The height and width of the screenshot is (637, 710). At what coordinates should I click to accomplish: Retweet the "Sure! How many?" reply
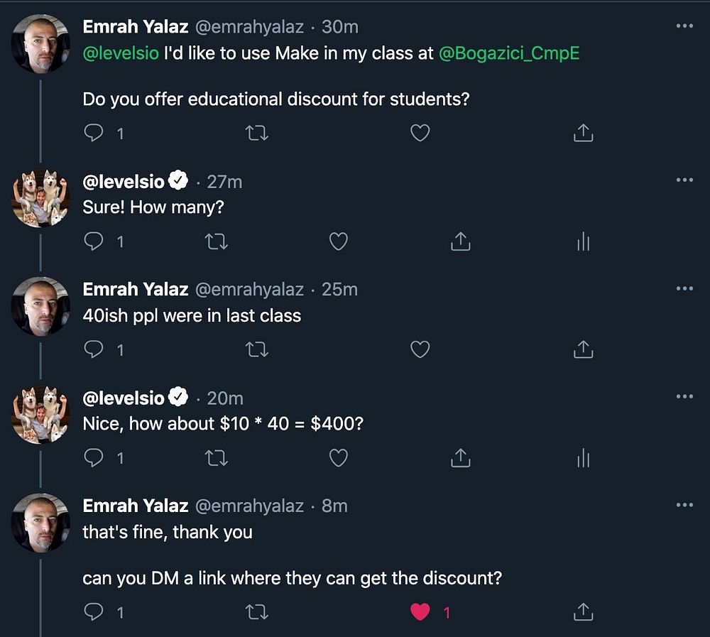(216, 242)
